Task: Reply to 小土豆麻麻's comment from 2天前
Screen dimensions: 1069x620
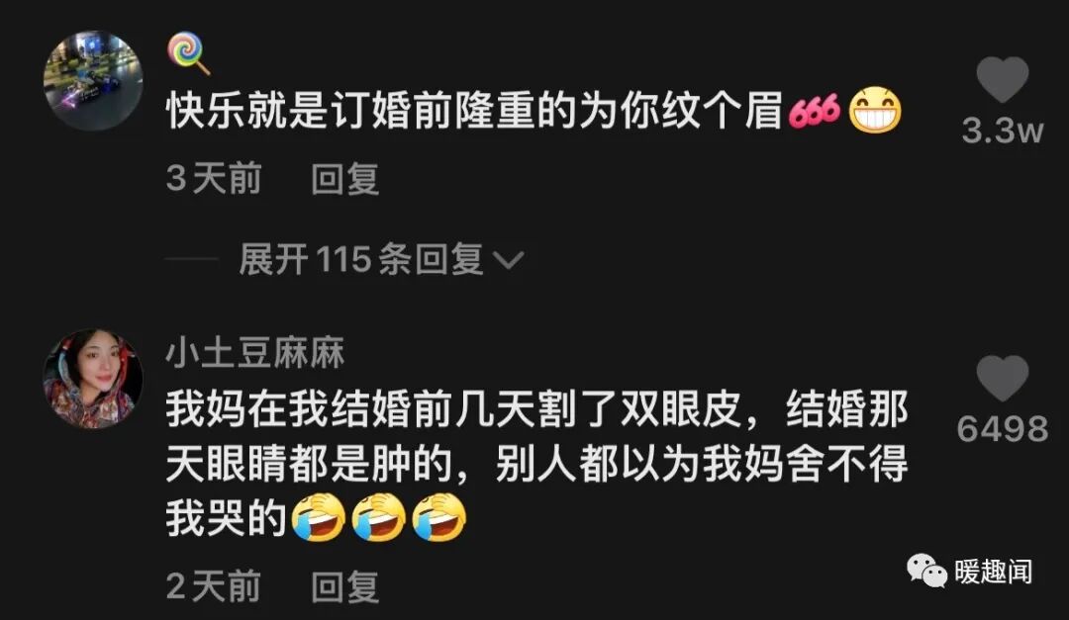Action: pos(345,587)
